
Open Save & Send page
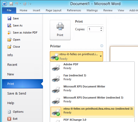[22, 93]
